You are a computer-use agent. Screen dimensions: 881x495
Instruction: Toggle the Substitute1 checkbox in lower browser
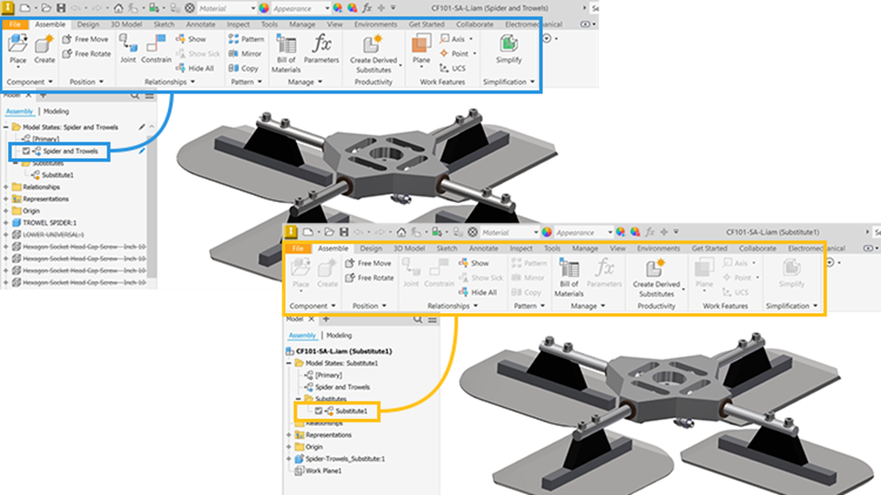pos(319,411)
